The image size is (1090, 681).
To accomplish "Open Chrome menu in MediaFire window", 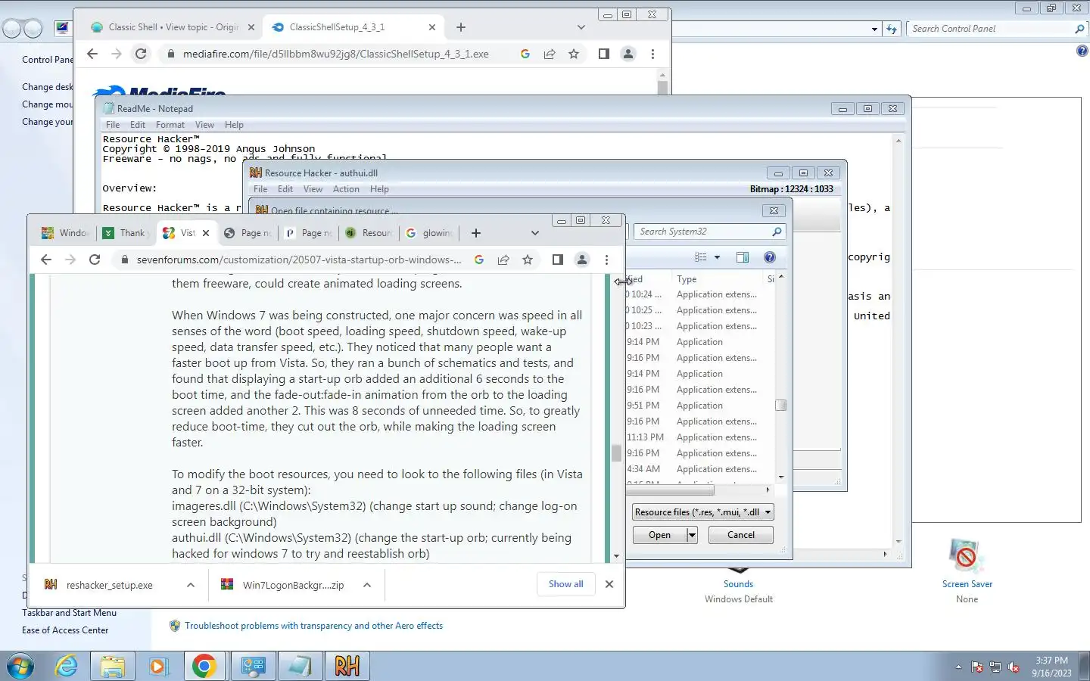I will (652, 54).
